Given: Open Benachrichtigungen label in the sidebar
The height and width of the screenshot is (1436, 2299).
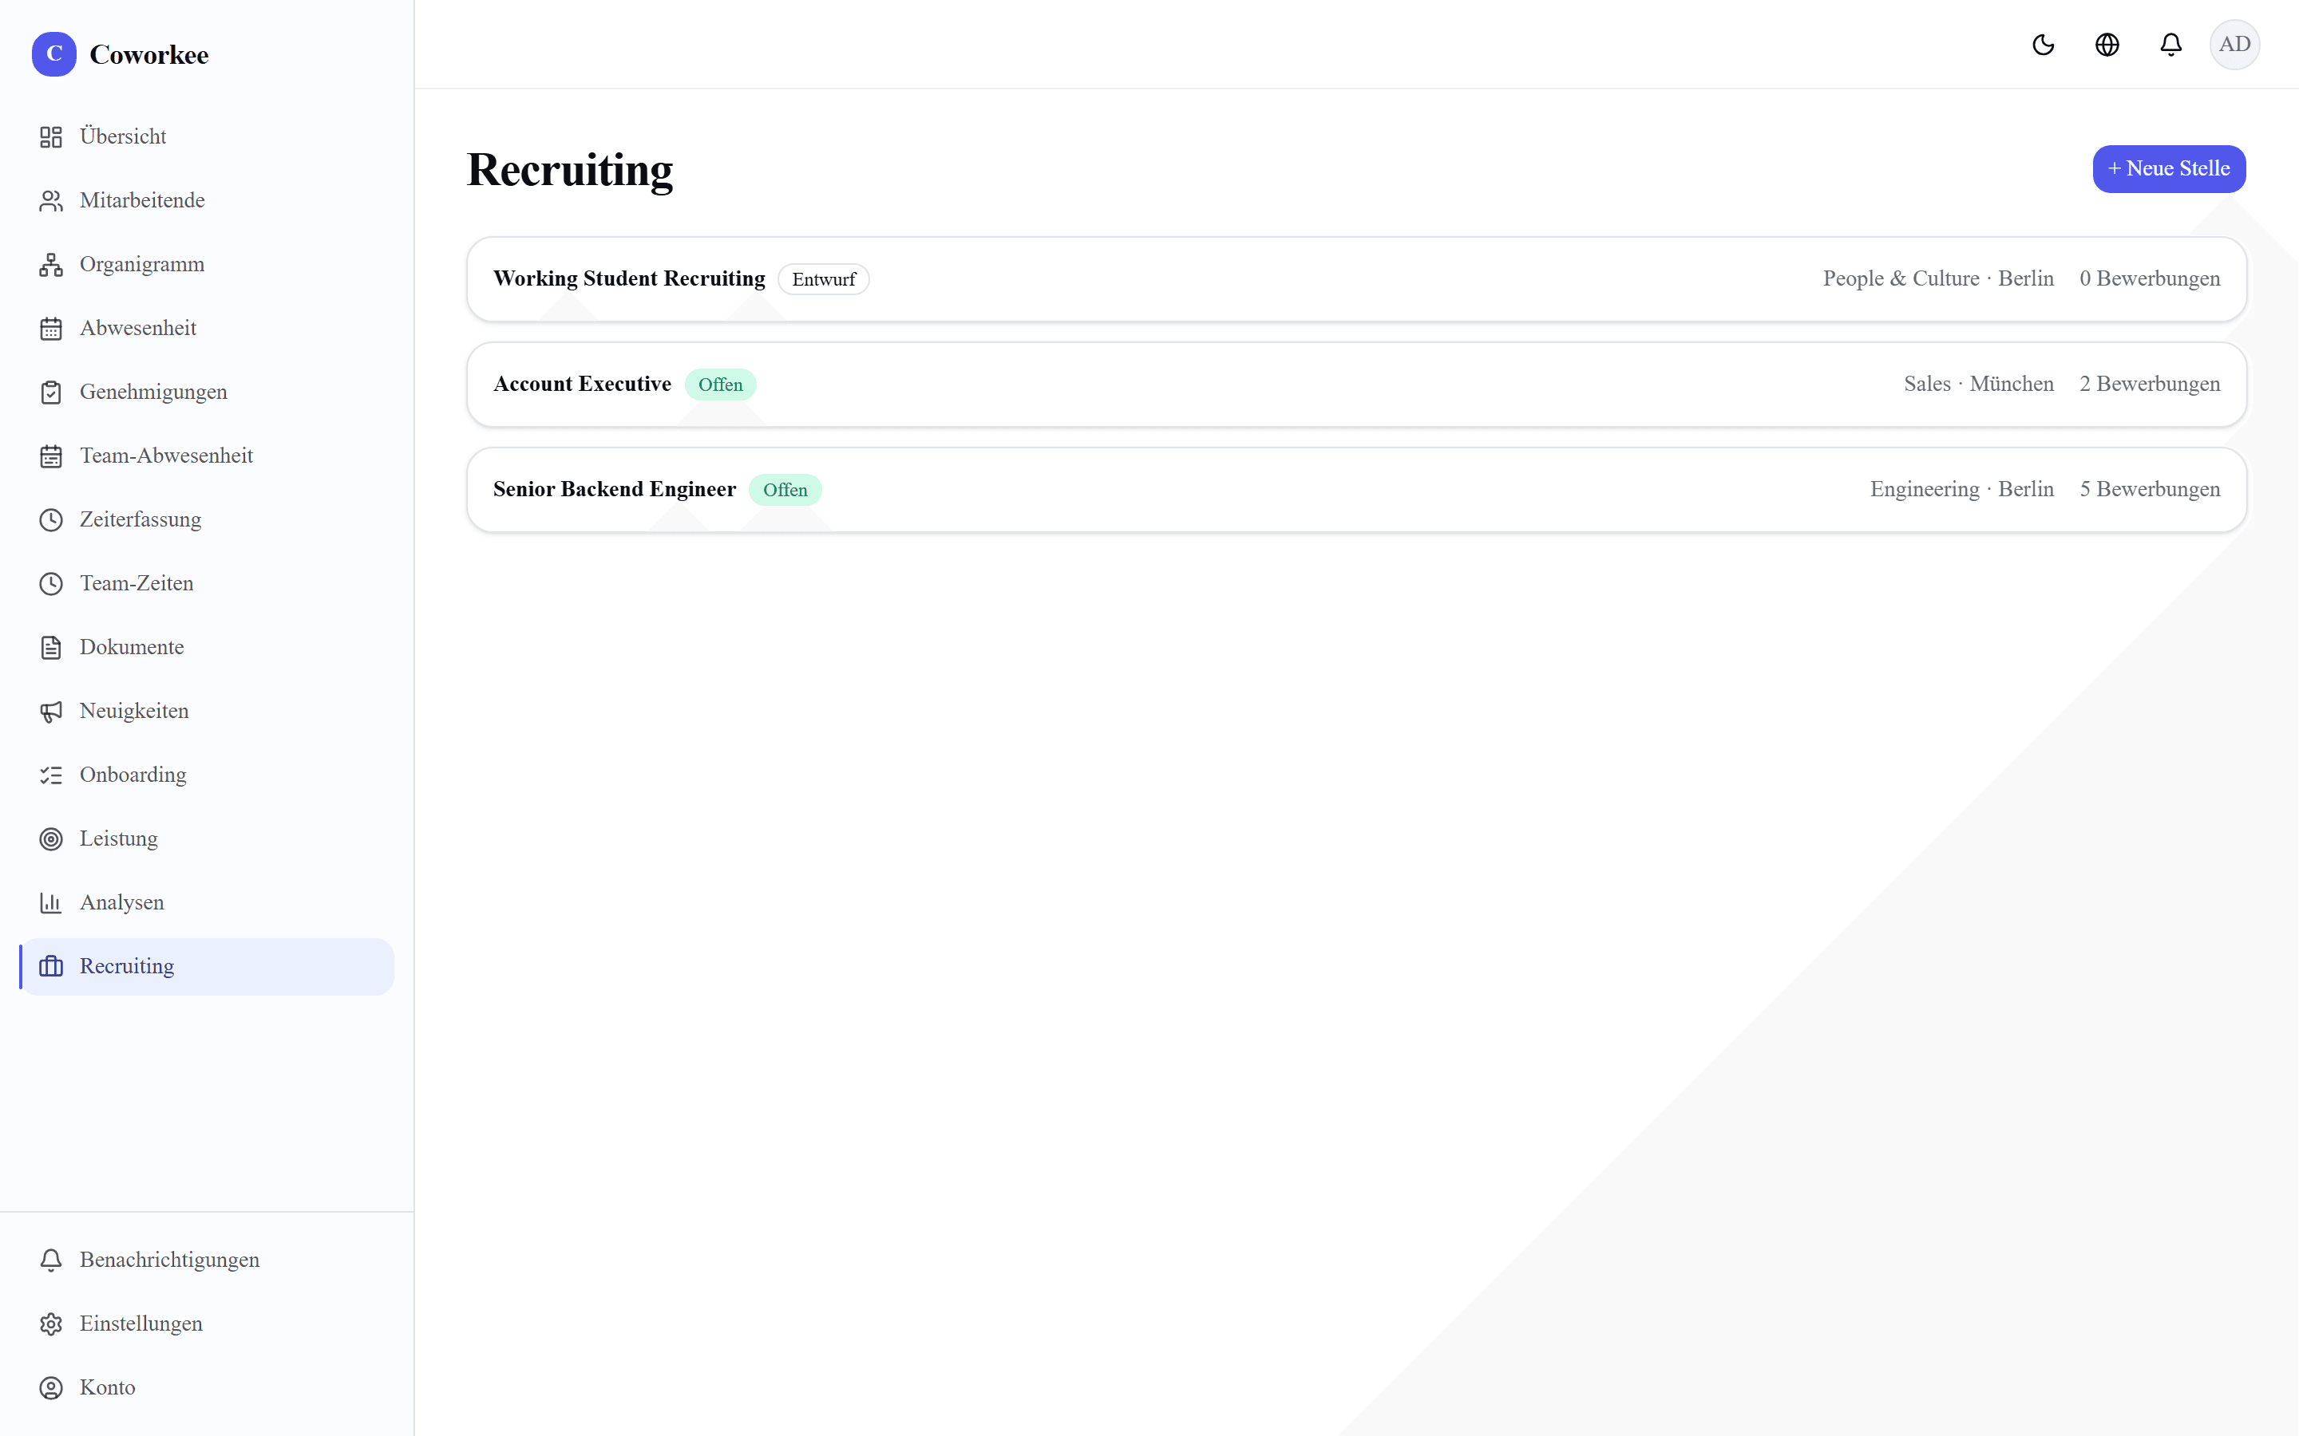Looking at the screenshot, I should point(169,1260).
